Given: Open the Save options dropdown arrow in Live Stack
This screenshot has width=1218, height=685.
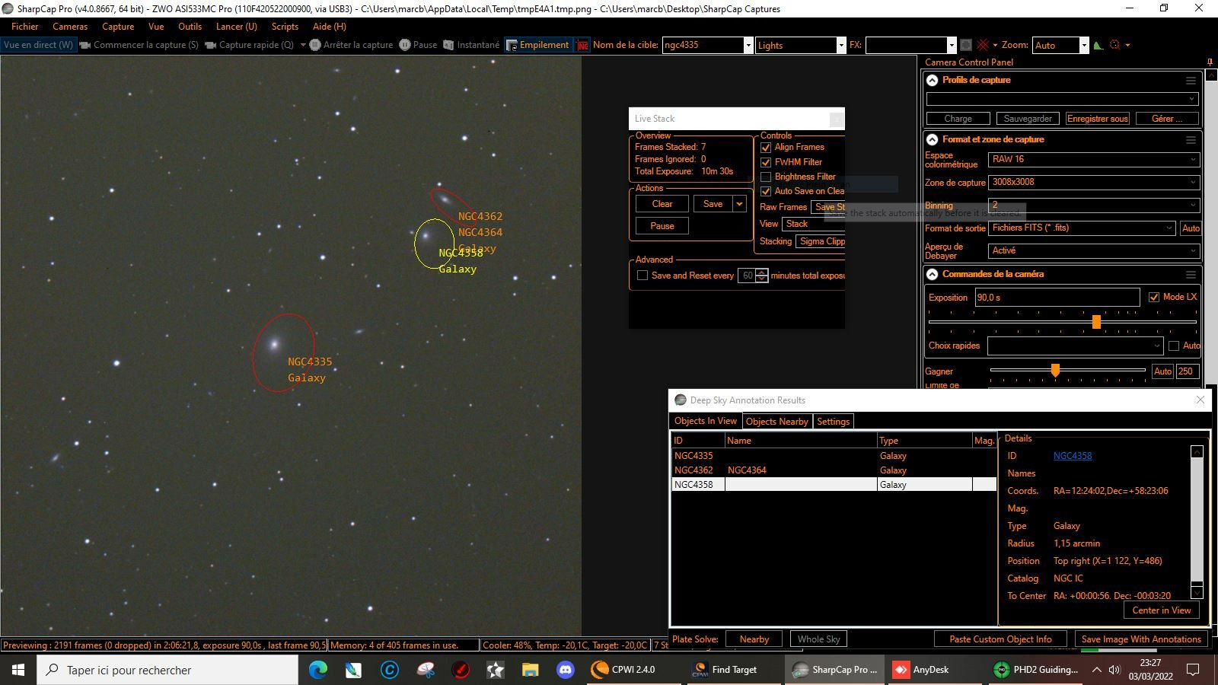Looking at the screenshot, I should coord(739,204).
